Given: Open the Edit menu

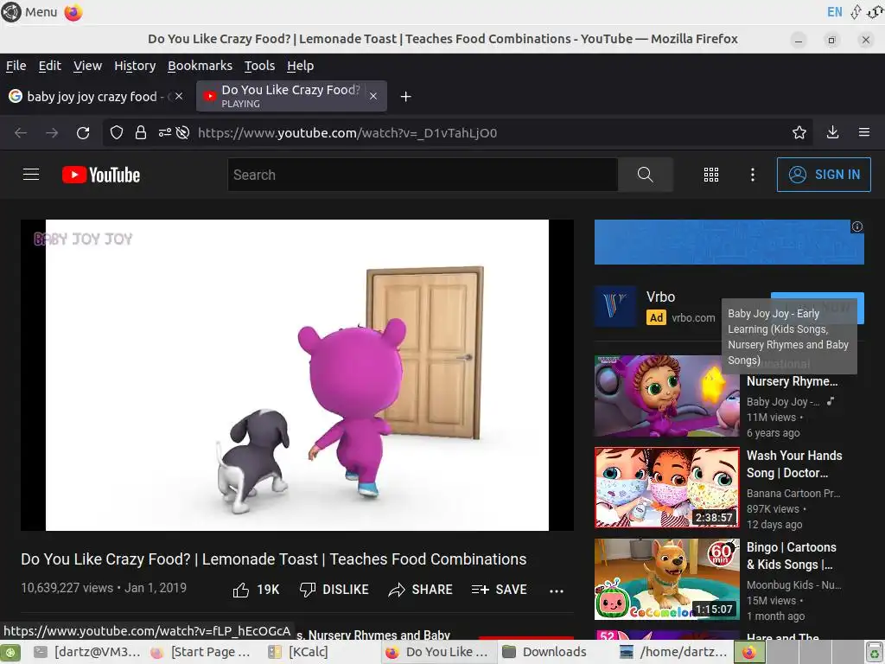Looking at the screenshot, I should pyautogui.click(x=49, y=66).
